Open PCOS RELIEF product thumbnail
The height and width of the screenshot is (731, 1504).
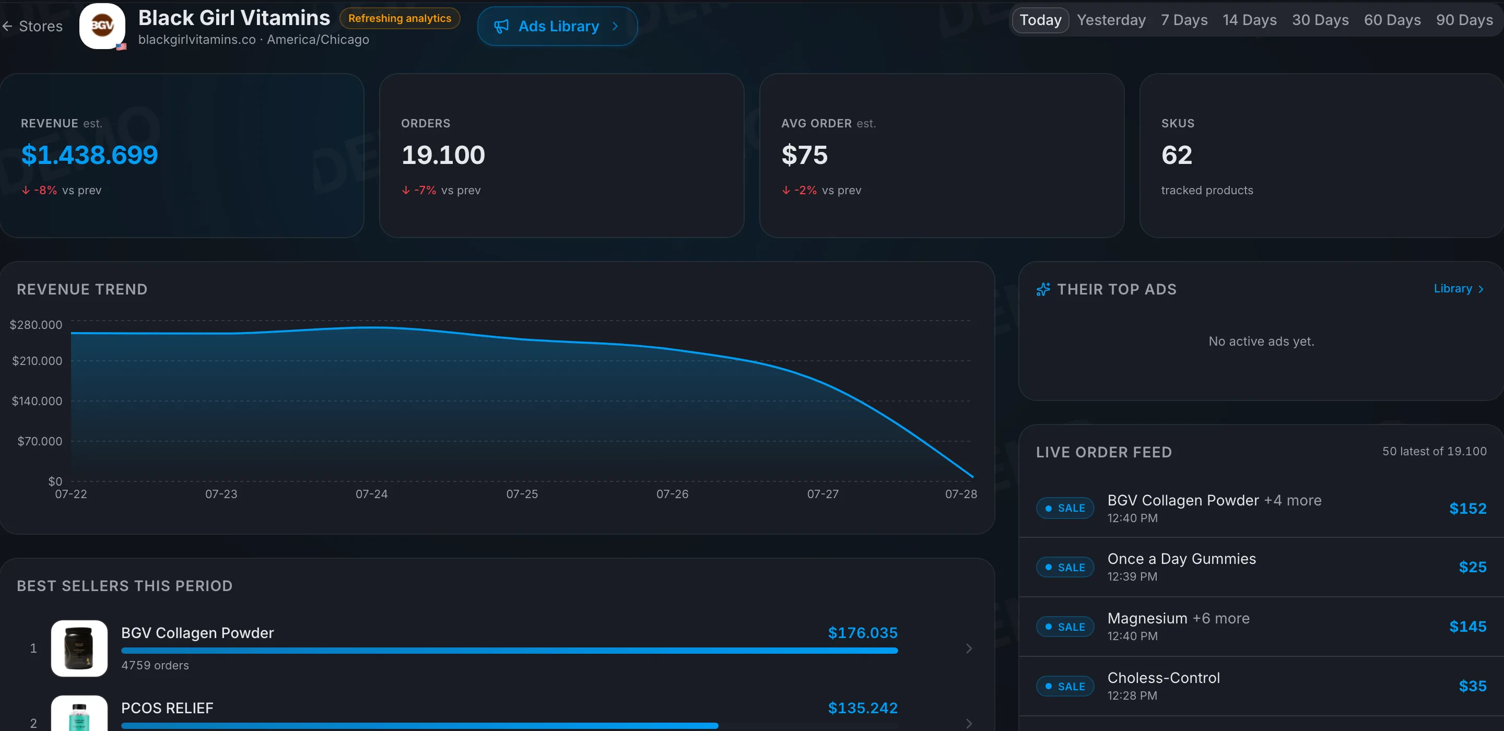[79, 713]
